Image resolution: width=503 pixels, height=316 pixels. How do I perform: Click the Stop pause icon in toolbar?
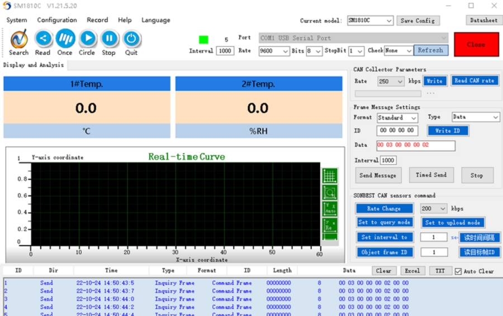pos(109,39)
